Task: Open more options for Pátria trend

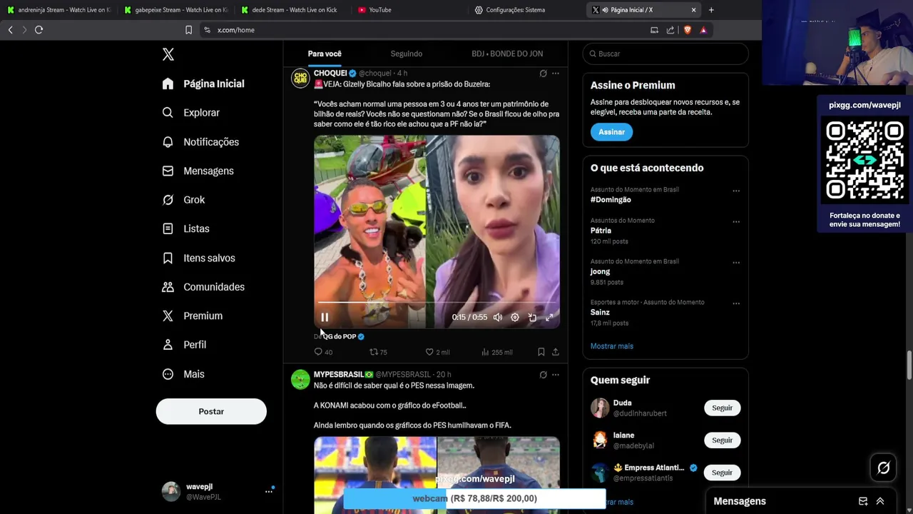Action: [x=736, y=221]
